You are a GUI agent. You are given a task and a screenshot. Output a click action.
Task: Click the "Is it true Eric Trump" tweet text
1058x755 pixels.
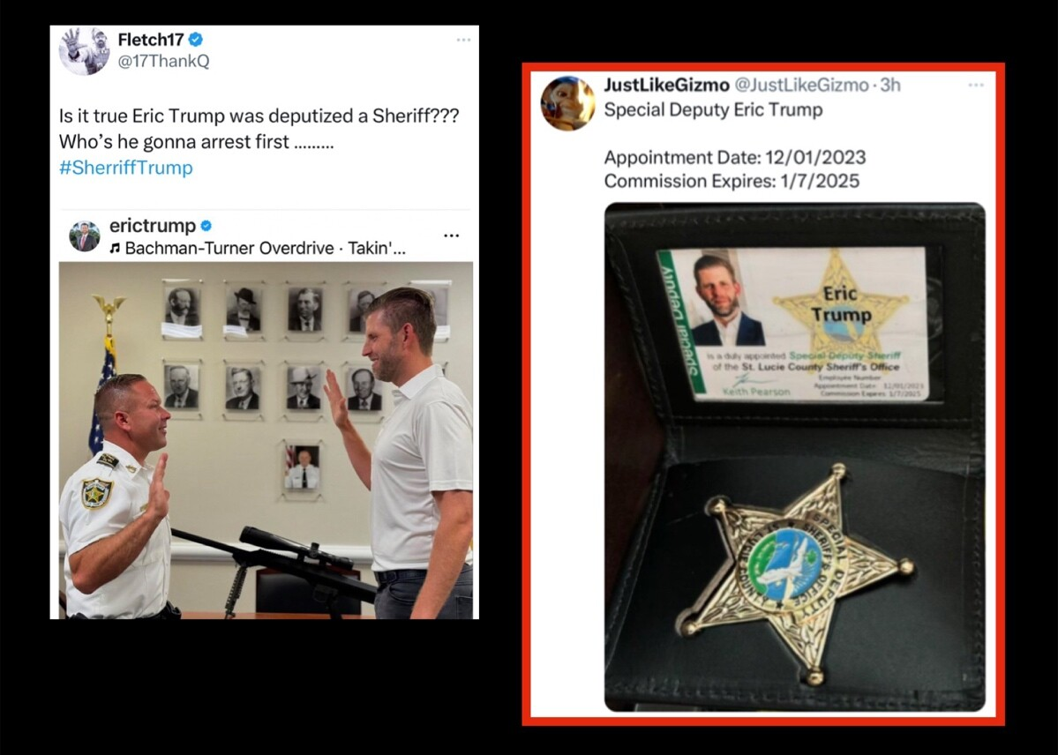pyautogui.click(x=259, y=129)
